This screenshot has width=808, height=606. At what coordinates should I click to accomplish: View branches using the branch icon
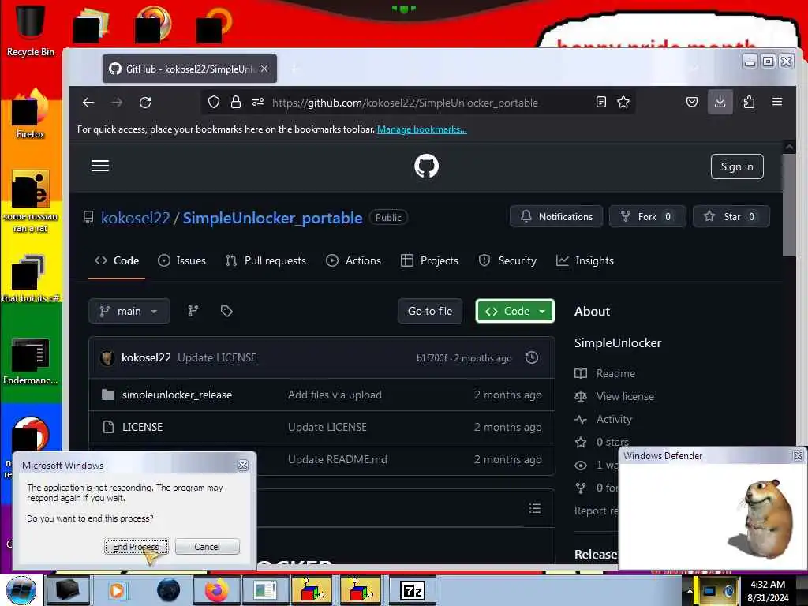[193, 311]
